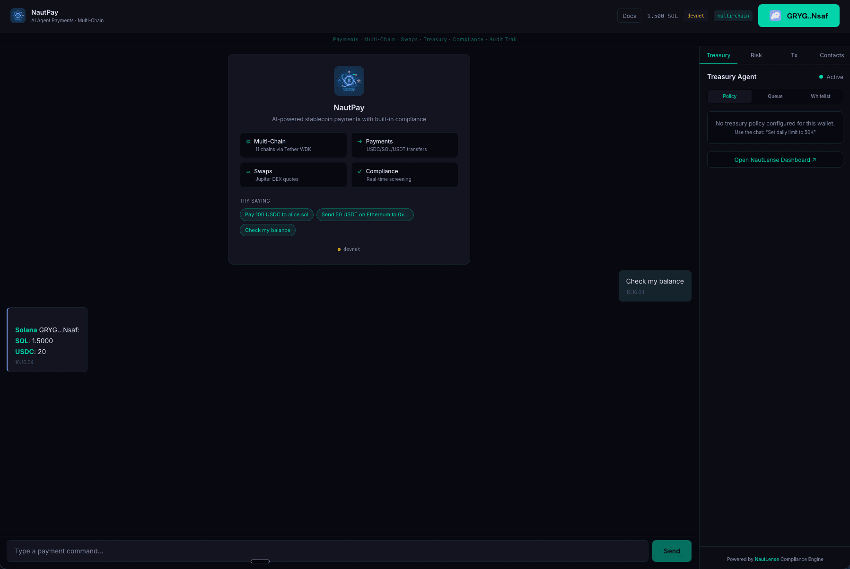Click 'No treasury policy configured' message

click(775, 123)
